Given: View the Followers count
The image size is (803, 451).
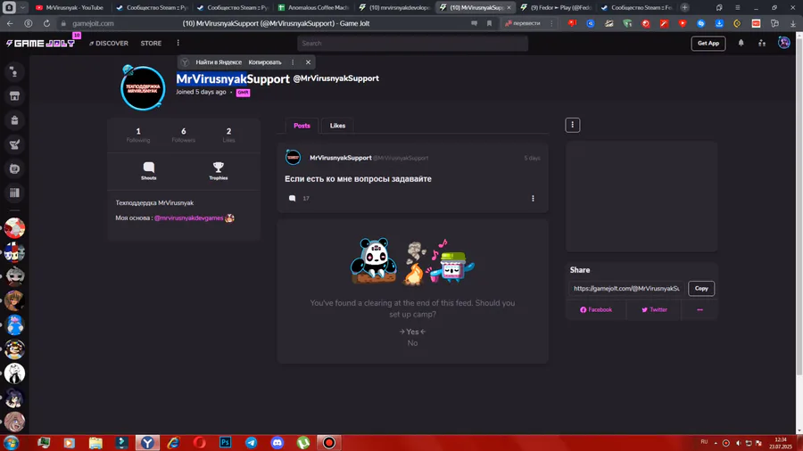Looking at the screenshot, I should [x=183, y=135].
